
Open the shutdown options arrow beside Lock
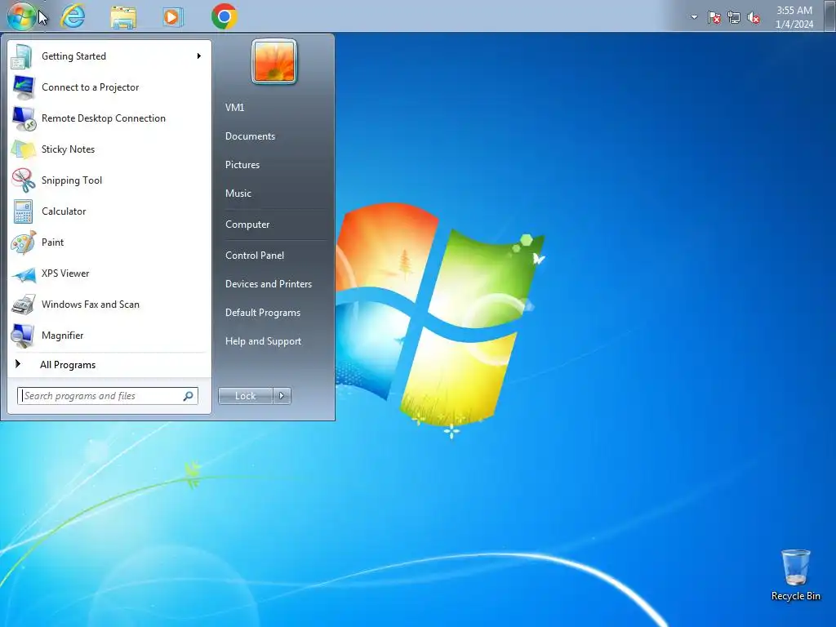pos(282,396)
